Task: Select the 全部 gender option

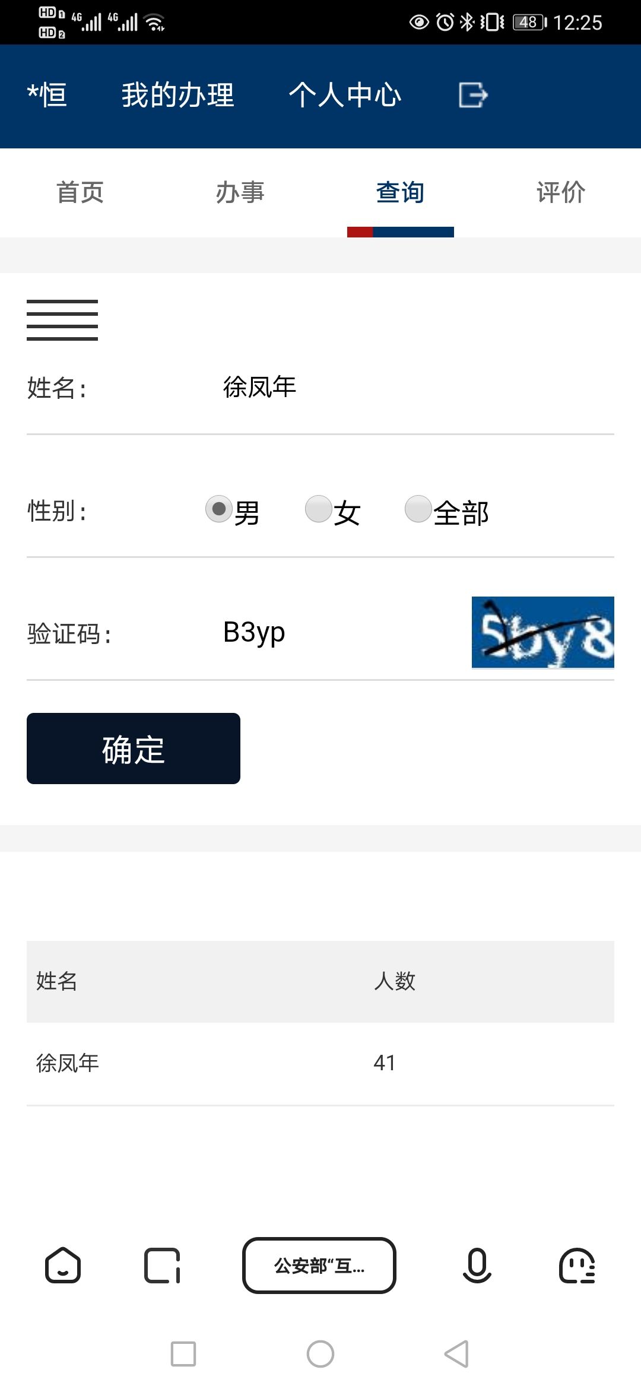Action: [x=418, y=509]
